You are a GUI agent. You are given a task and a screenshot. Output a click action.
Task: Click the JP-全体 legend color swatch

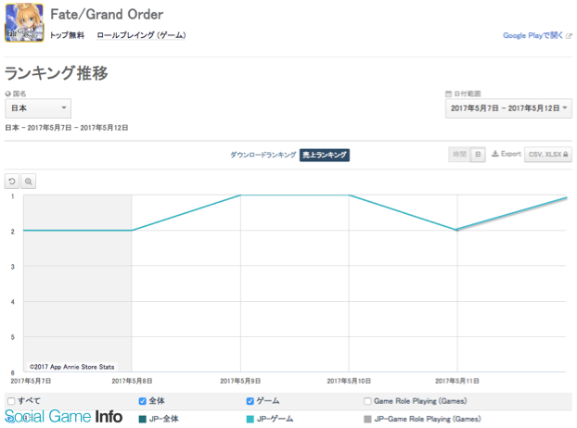click(143, 419)
